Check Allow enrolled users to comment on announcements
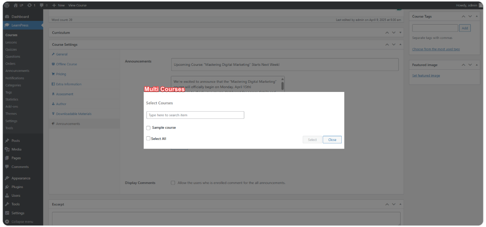The image size is (486, 227). [173, 183]
